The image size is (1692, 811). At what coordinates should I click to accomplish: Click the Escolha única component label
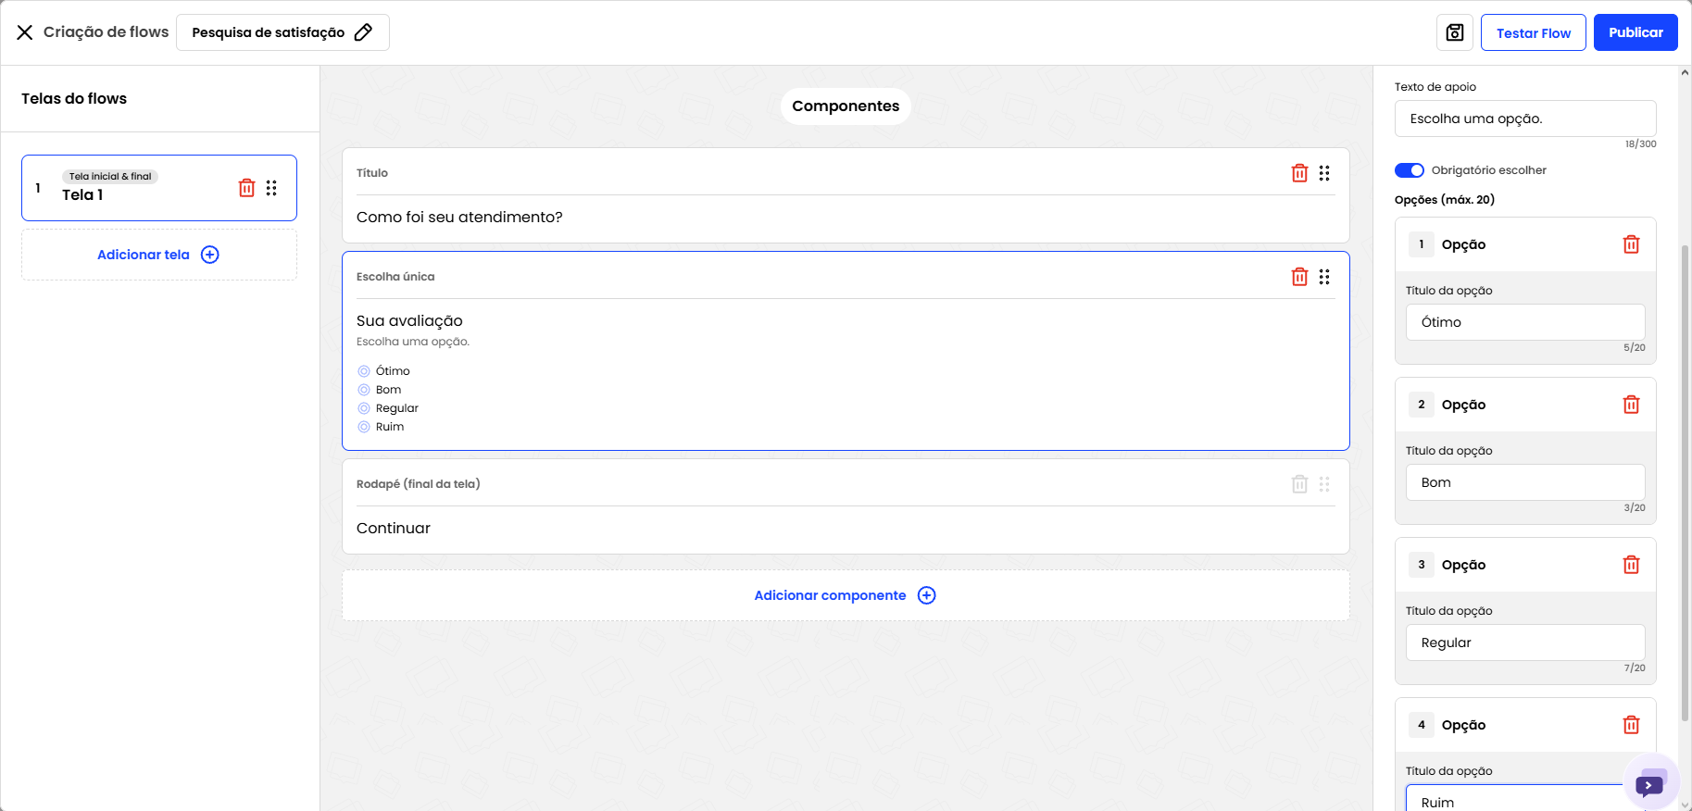(x=395, y=277)
